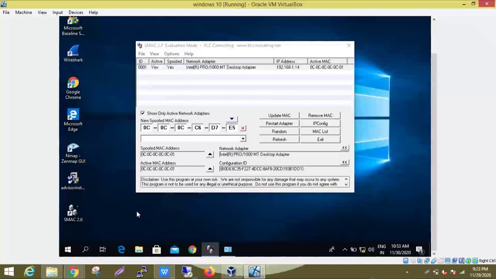Switch to SMAC in the guest taskbar
The image size is (496, 279).
(x=210, y=250)
